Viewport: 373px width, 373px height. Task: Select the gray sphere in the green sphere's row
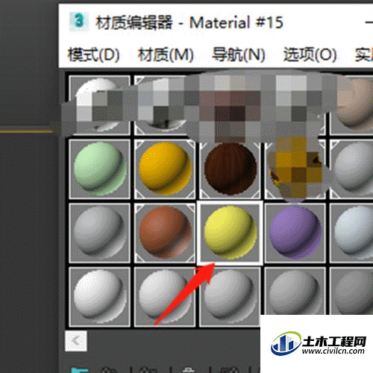click(x=351, y=169)
